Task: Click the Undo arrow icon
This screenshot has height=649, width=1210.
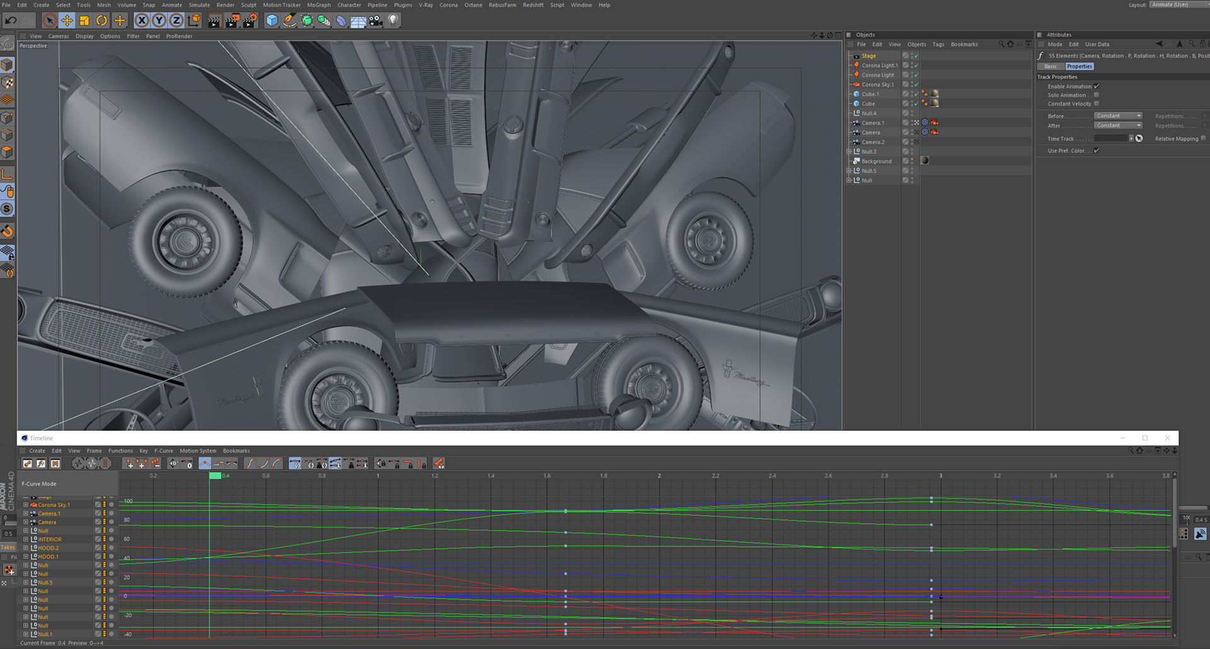Action: [x=11, y=21]
